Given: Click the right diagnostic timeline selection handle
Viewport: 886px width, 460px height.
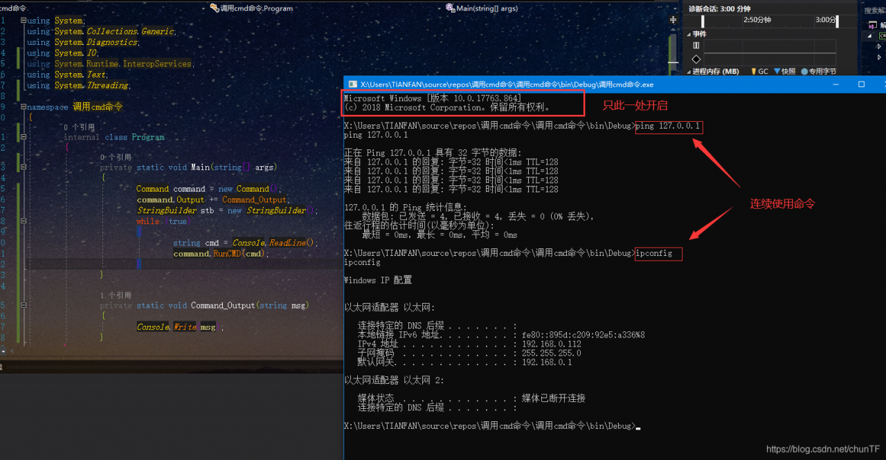Looking at the screenshot, I should click(x=837, y=21).
